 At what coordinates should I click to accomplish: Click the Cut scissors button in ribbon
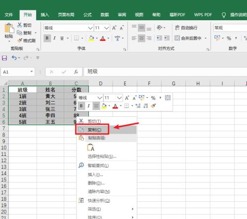coord(24,25)
